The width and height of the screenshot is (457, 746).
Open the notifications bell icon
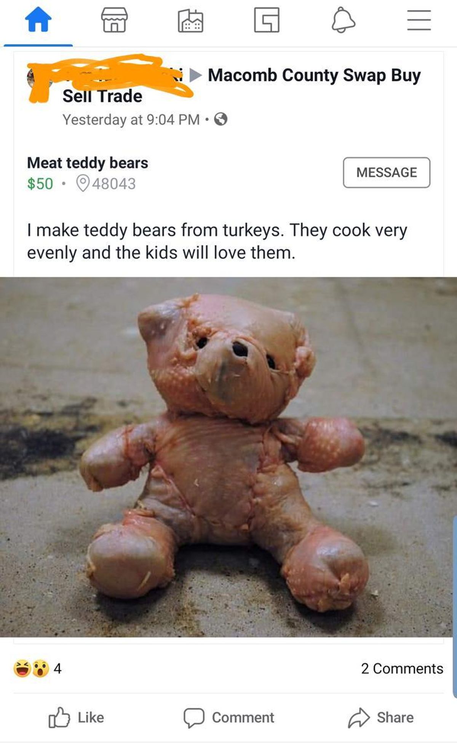coord(343,20)
